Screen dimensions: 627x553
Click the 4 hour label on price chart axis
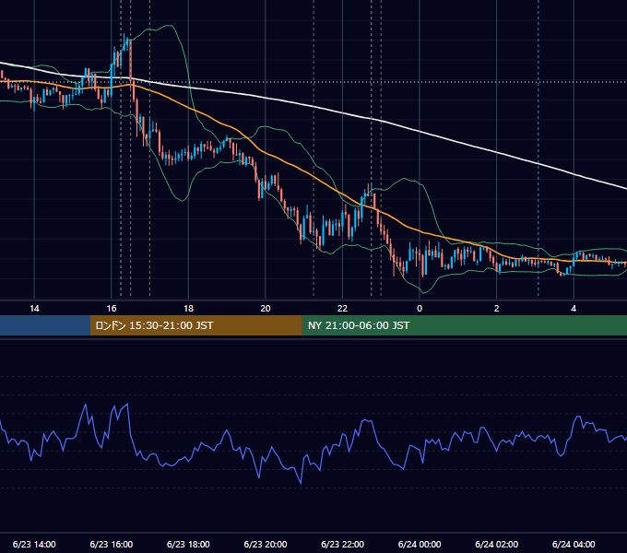[574, 309]
